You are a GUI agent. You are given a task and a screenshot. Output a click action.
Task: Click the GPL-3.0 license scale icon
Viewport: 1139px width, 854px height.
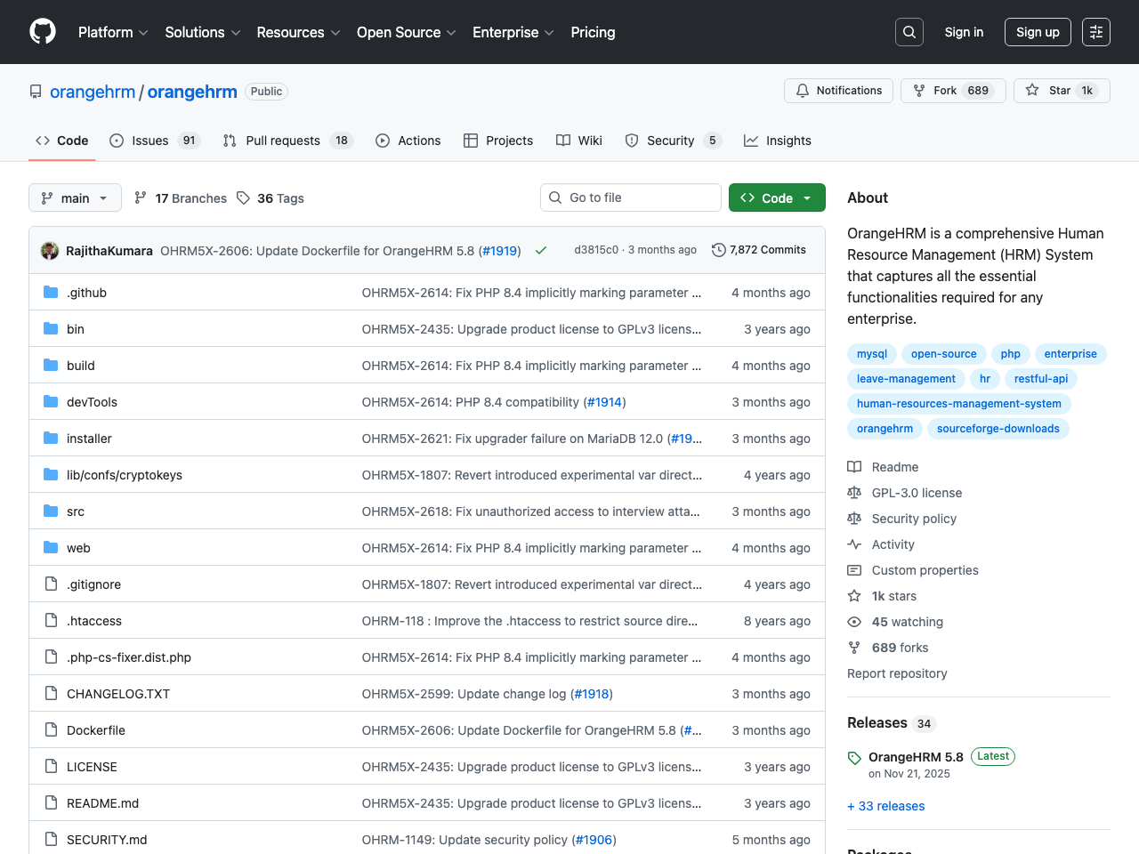[x=854, y=492]
